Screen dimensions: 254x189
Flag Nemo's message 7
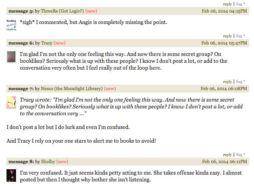click(239, 154)
